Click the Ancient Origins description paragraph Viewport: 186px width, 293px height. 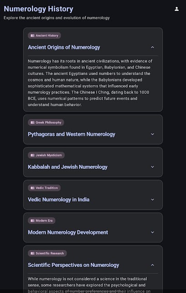click(x=90, y=83)
